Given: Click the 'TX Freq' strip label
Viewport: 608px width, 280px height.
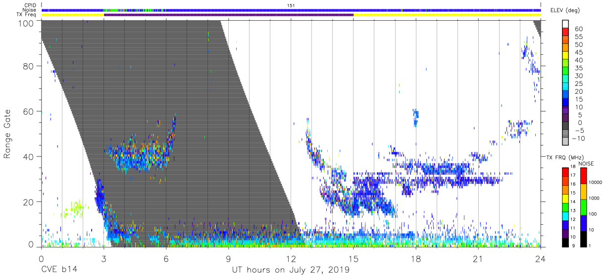Looking at the screenshot, I should coord(27,15).
